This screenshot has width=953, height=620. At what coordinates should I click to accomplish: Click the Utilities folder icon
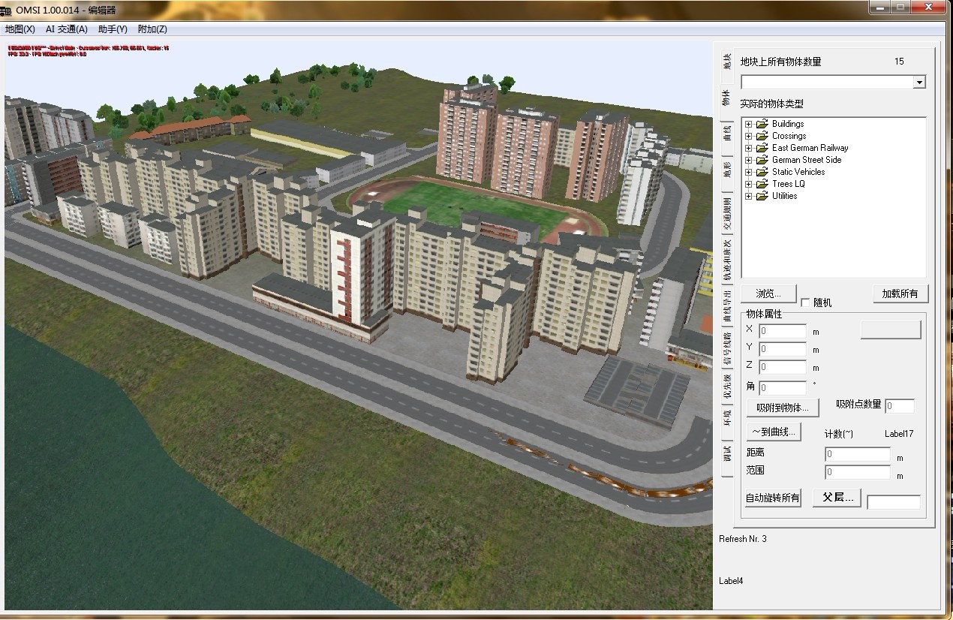tap(762, 196)
